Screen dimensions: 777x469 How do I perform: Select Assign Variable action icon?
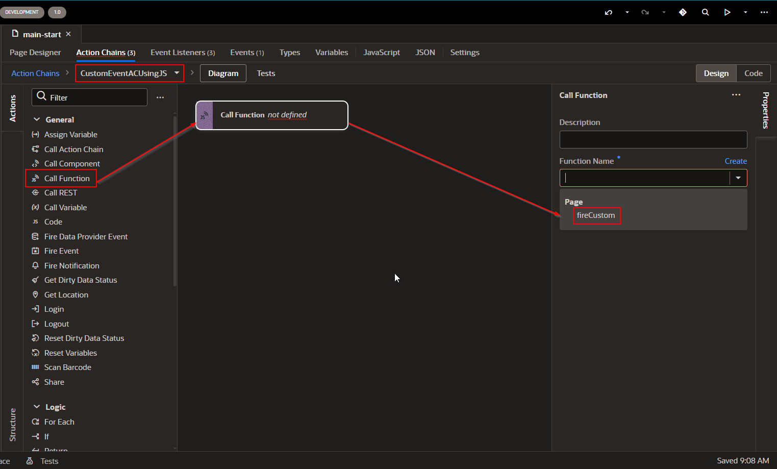coord(35,135)
